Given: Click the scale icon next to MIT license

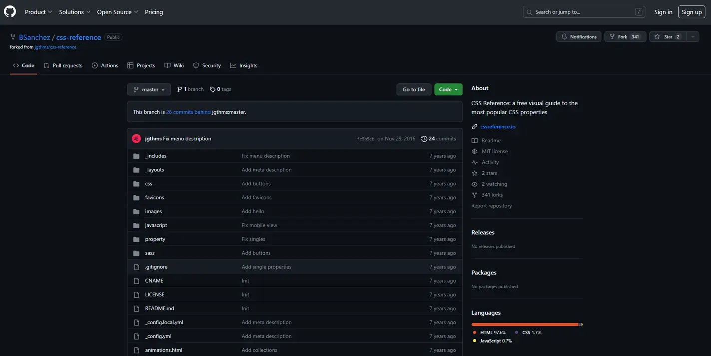Looking at the screenshot, I should pyautogui.click(x=475, y=151).
